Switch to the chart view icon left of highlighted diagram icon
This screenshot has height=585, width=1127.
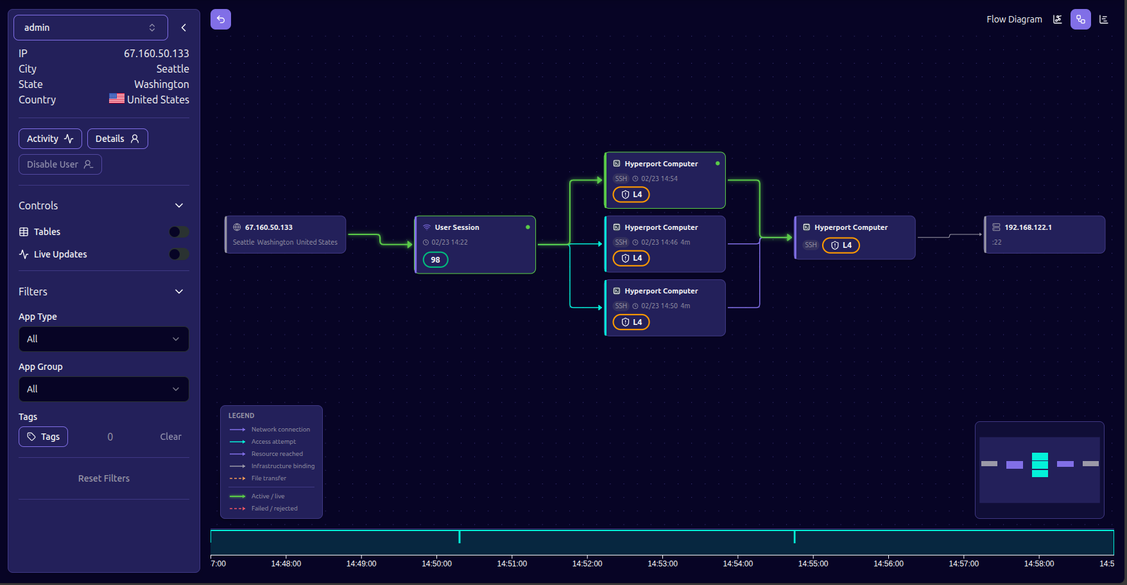tap(1057, 19)
